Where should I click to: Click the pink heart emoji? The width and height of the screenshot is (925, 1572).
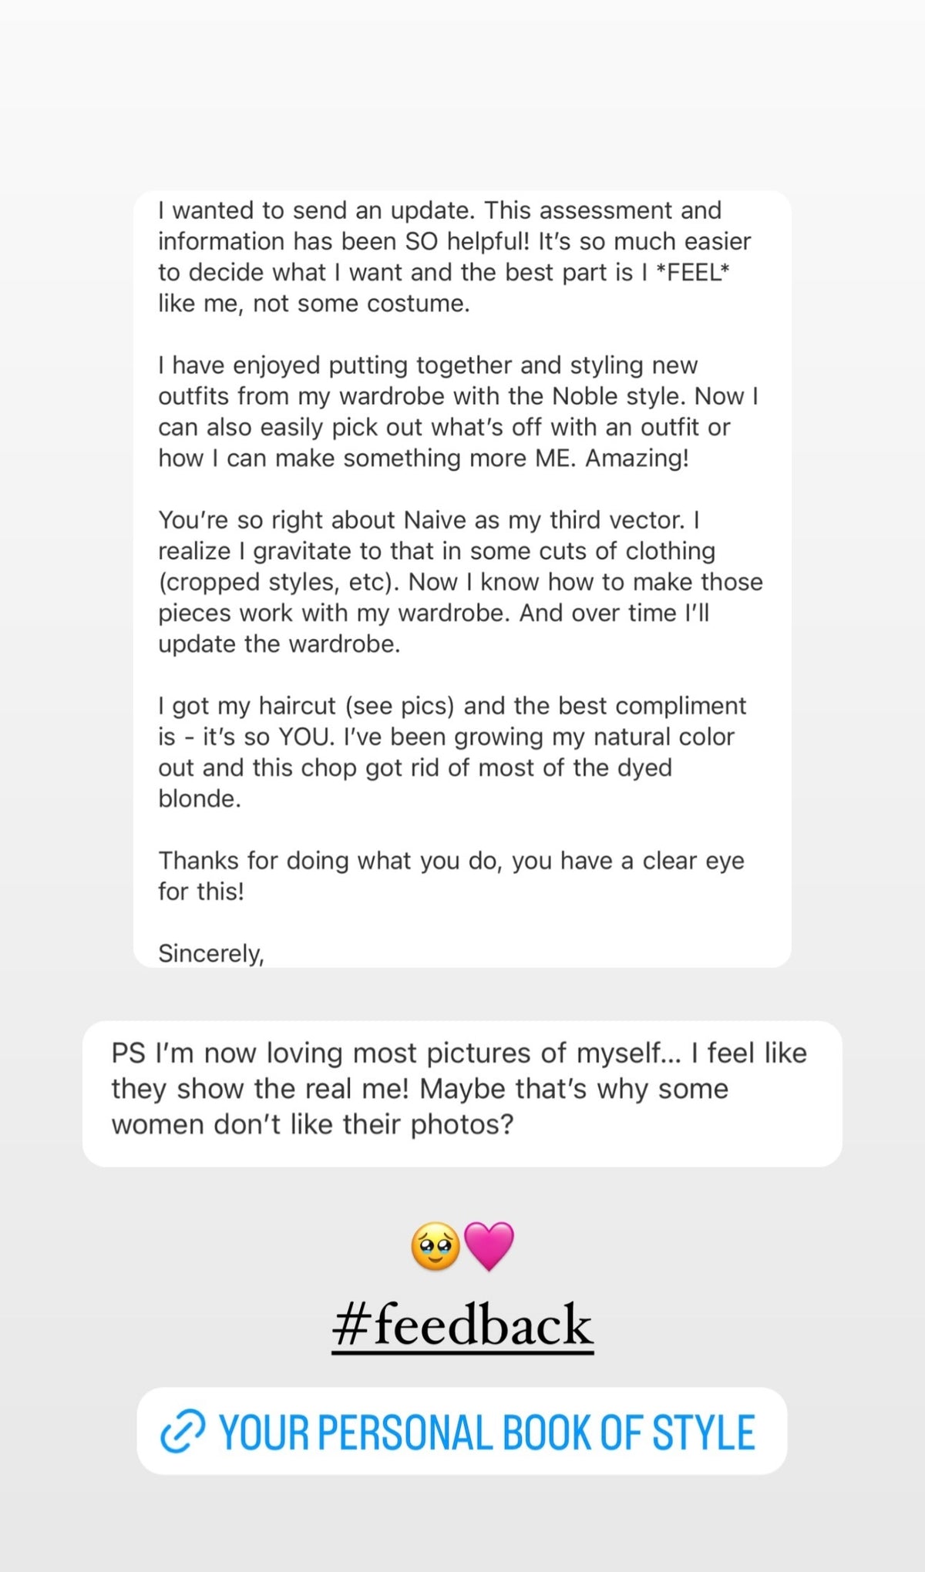(x=489, y=1246)
